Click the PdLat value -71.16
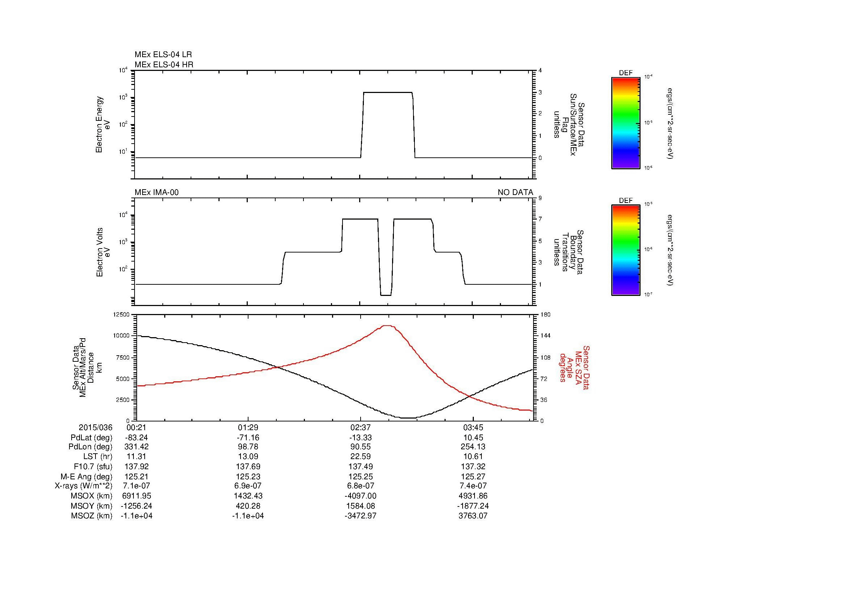This screenshot has width=846, height=598. point(248,438)
